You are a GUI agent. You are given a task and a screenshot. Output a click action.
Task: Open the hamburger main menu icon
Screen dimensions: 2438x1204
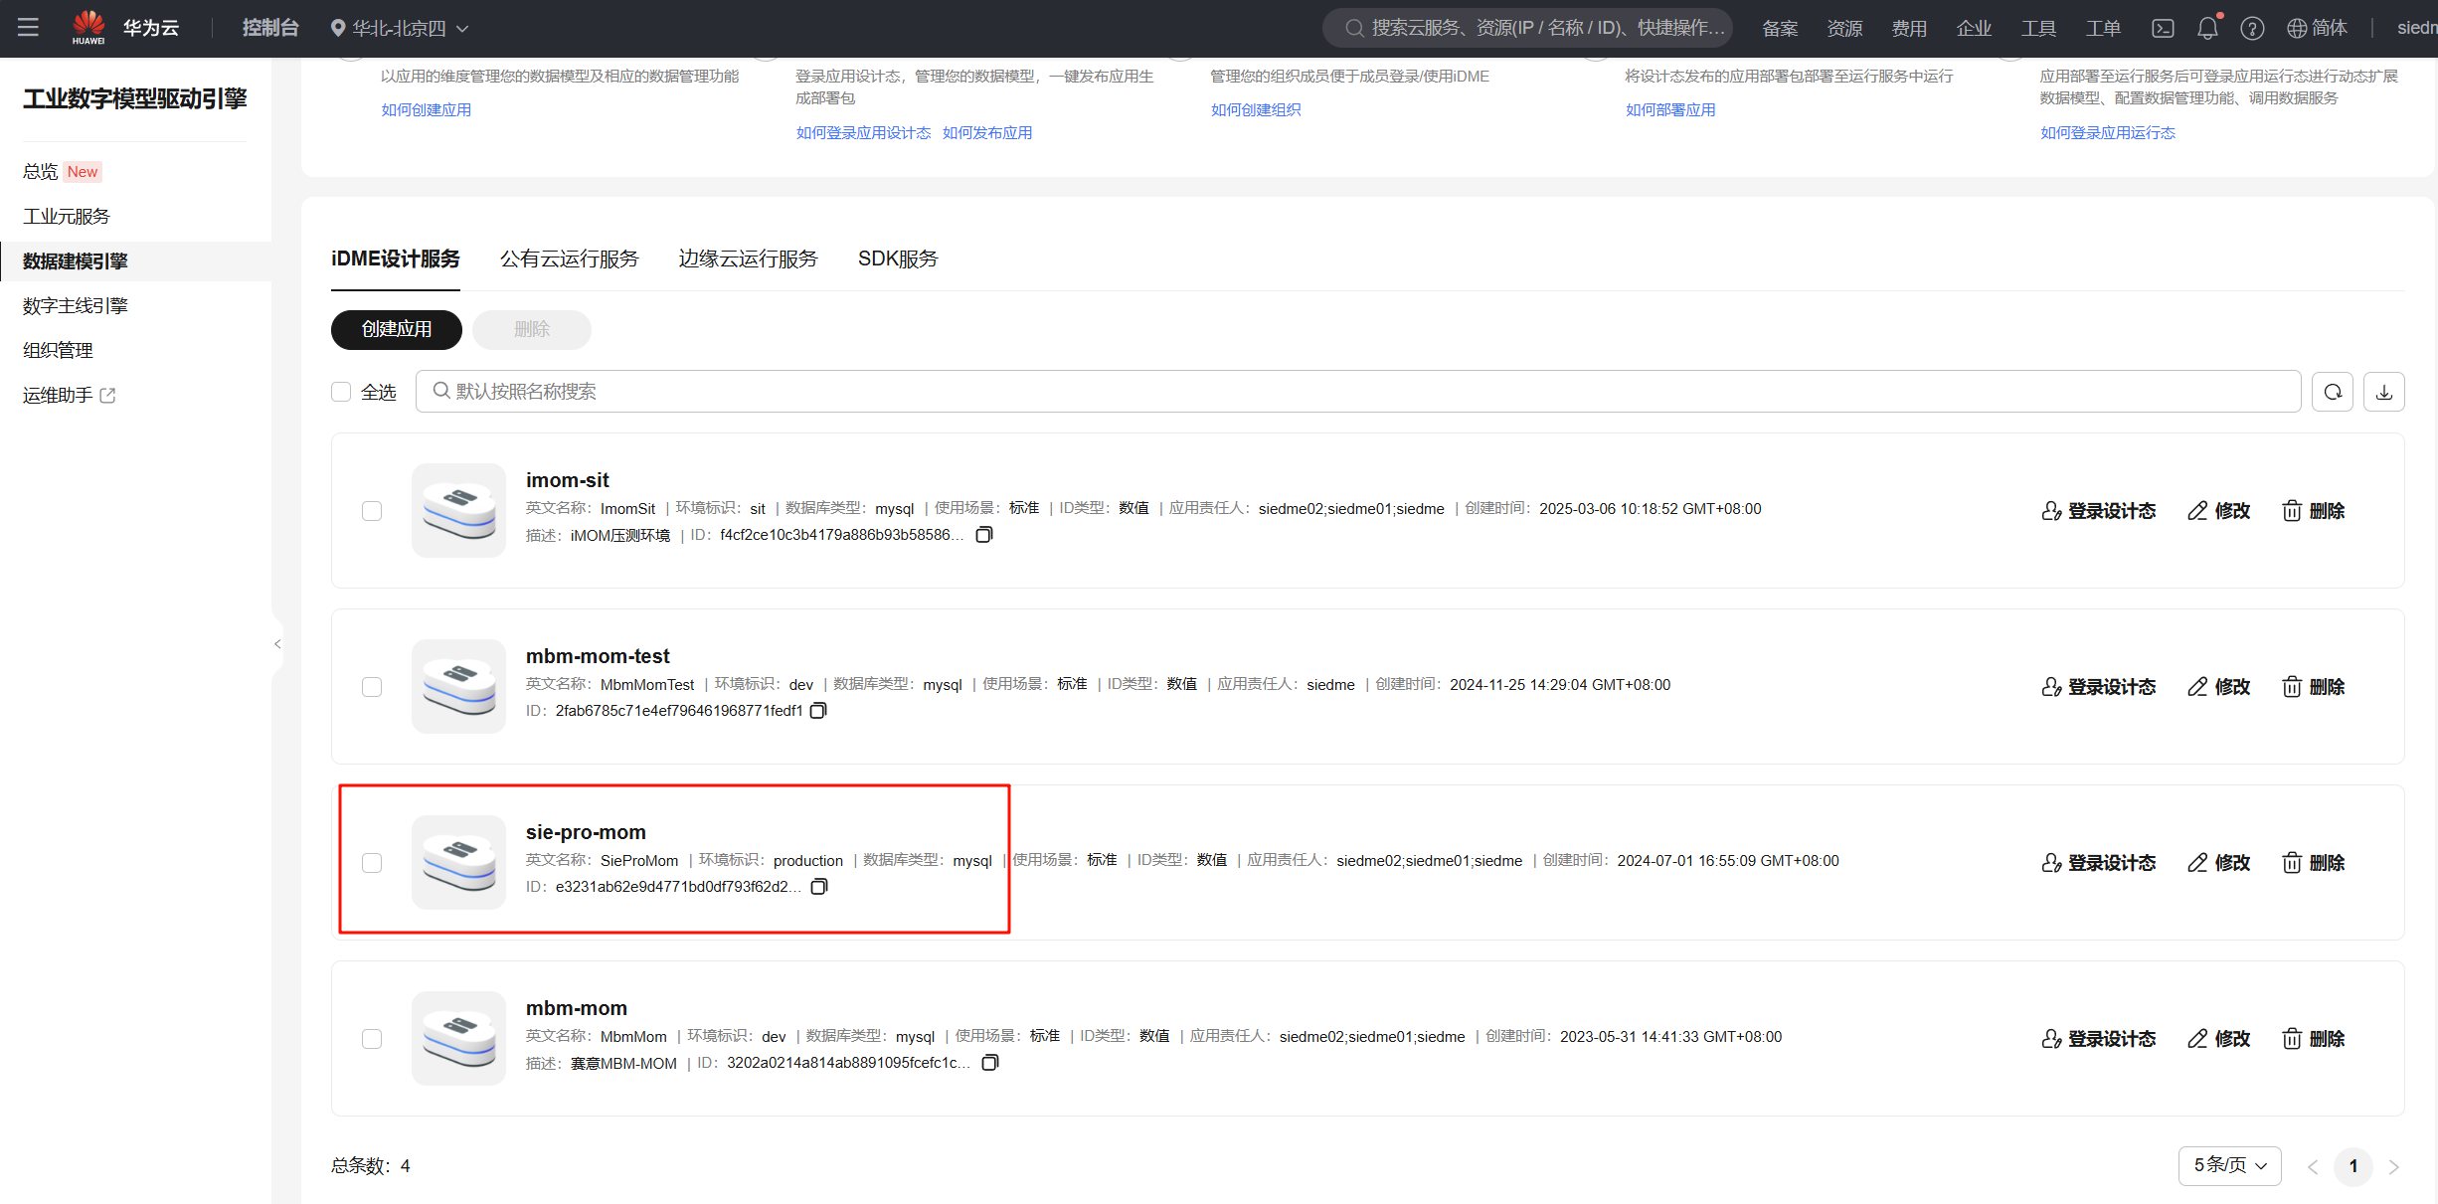point(28,28)
